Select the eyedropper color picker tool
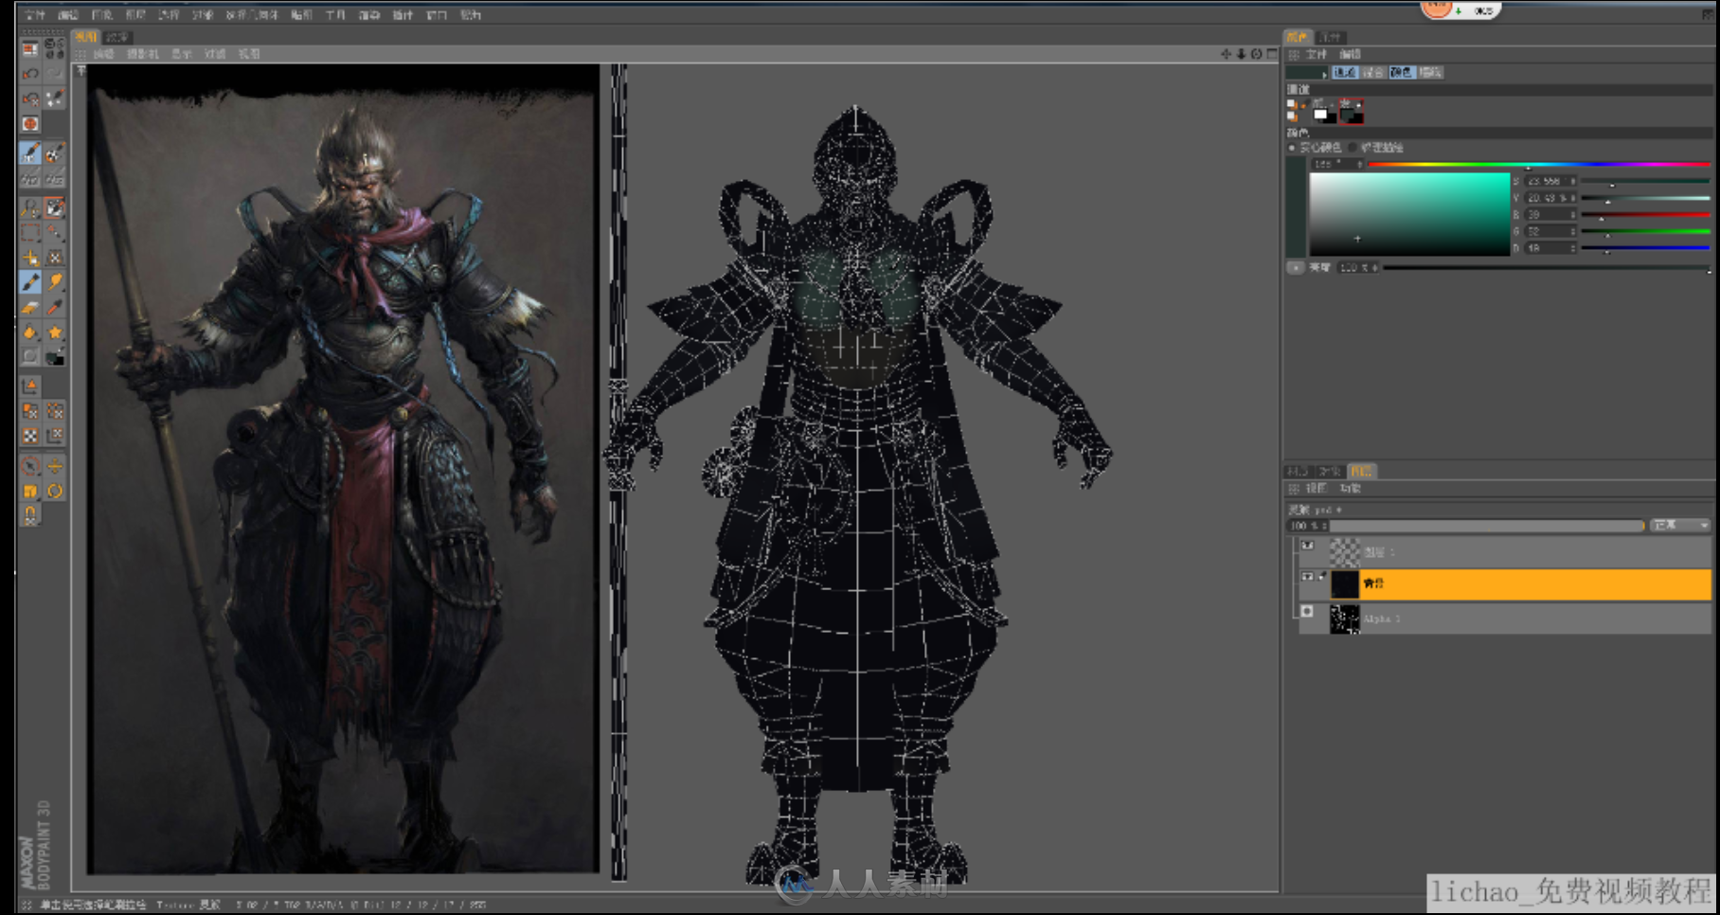Screen dimensions: 1720x915 (55, 308)
